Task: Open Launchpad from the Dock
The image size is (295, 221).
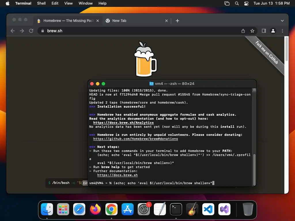Action: 63,209
